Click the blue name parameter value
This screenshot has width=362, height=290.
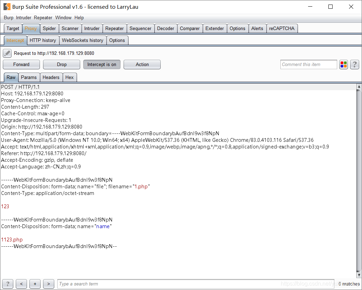[103, 226]
